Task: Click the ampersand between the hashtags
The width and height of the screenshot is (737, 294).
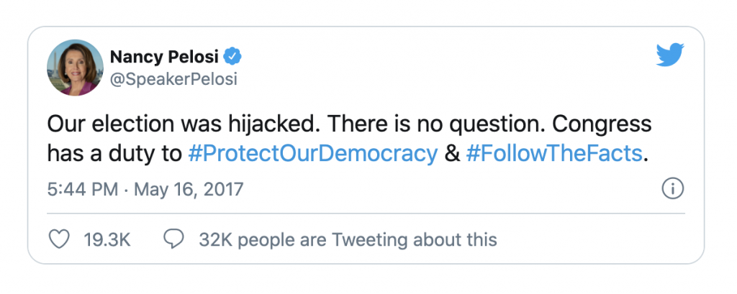Action: [453, 153]
